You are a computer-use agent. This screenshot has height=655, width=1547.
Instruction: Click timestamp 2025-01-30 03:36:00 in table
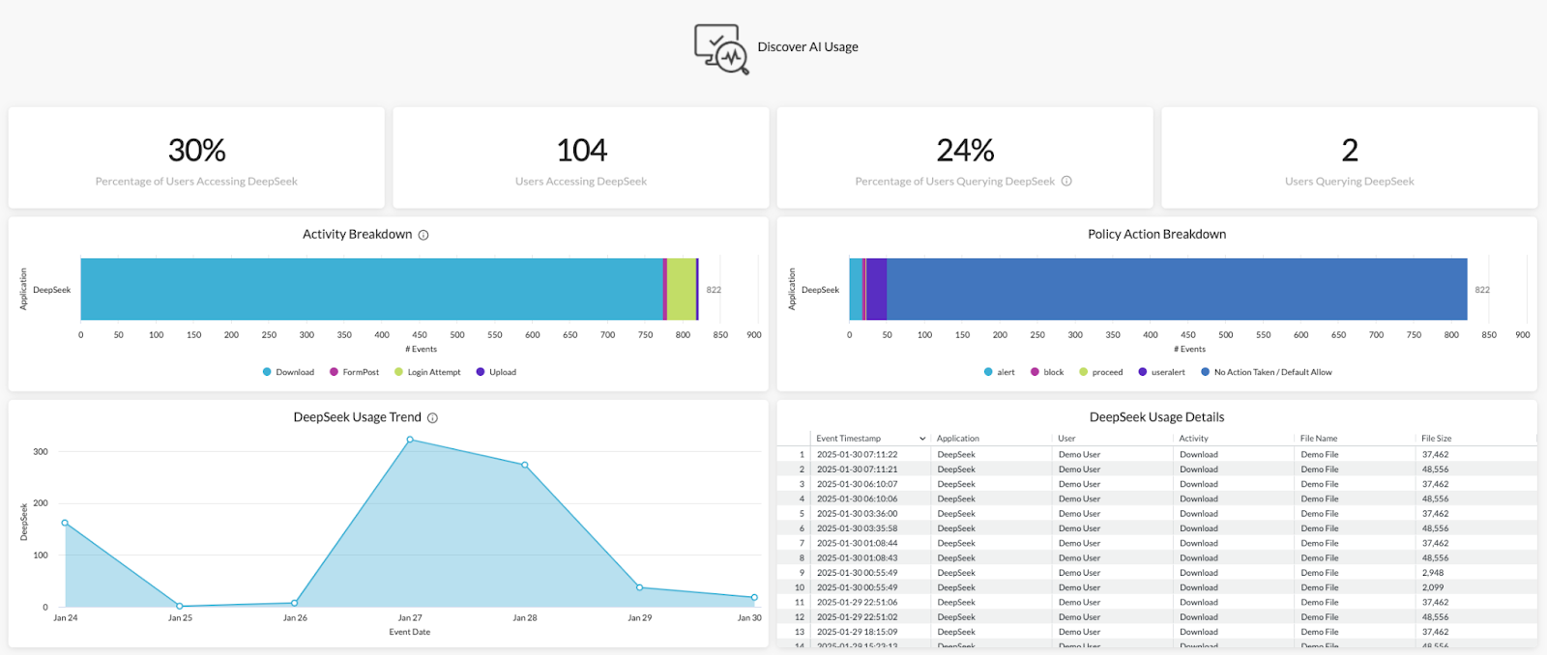click(857, 514)
